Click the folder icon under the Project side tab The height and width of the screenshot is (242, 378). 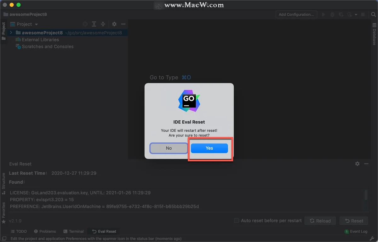3,38
